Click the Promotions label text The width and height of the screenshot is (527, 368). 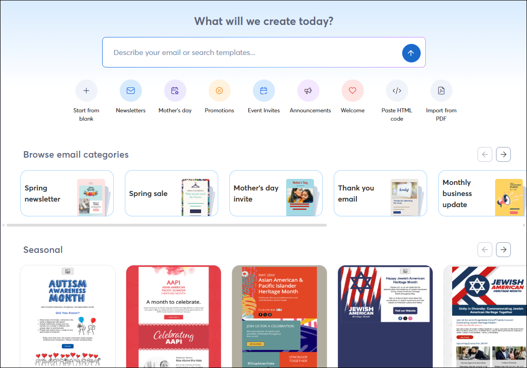pos(220,110)
